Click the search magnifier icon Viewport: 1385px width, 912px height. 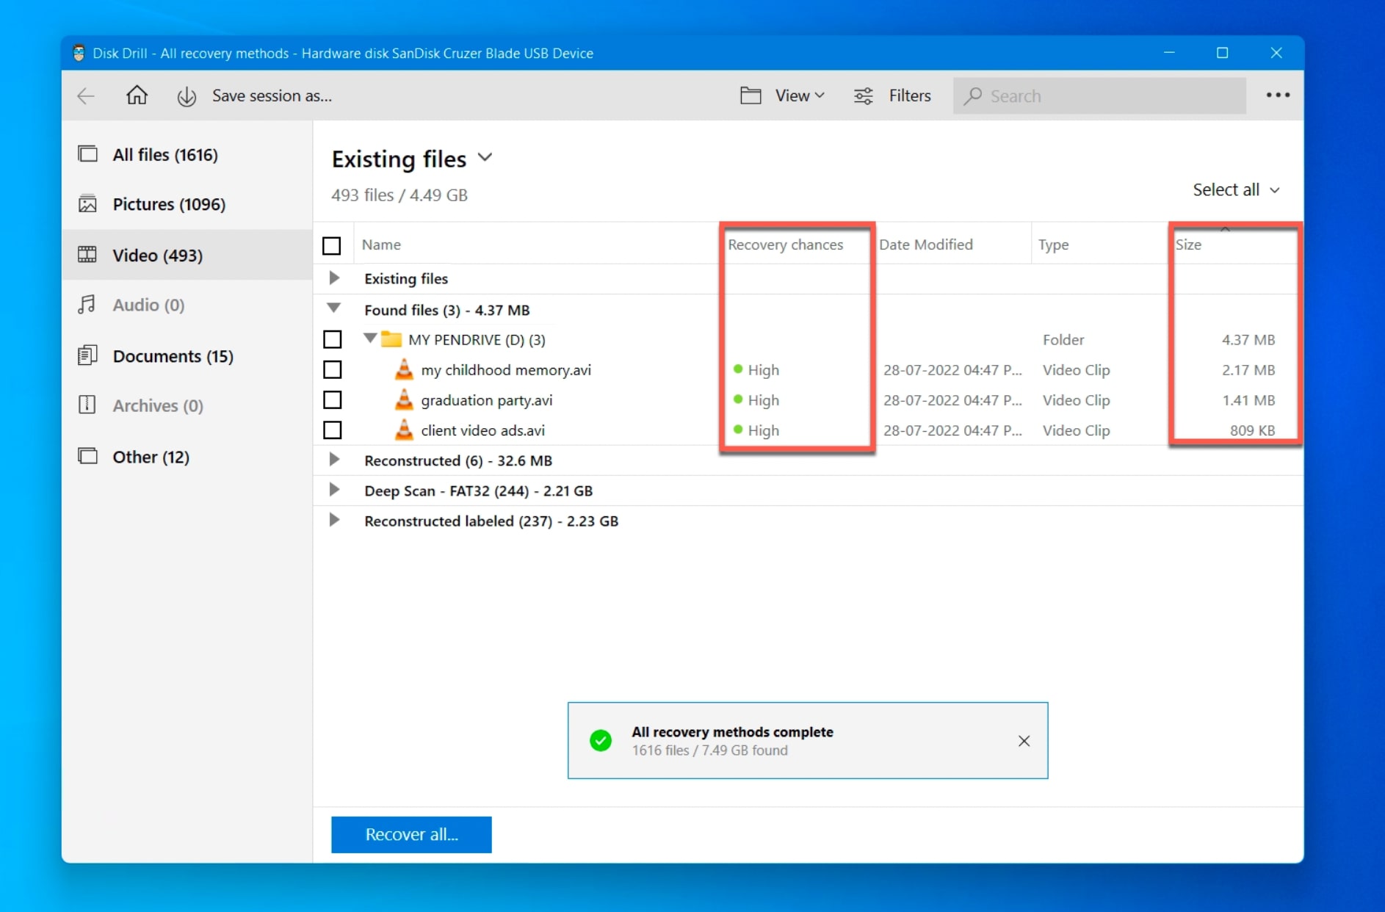[x=973, y=96]
